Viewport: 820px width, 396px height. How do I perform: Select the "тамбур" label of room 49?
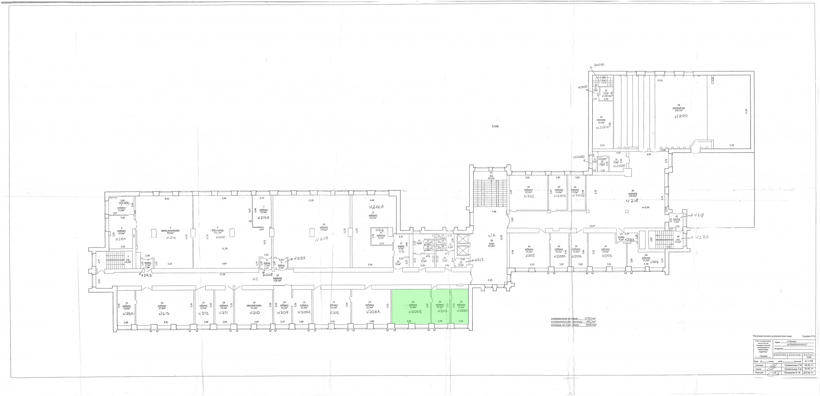(x=676, y=219)
